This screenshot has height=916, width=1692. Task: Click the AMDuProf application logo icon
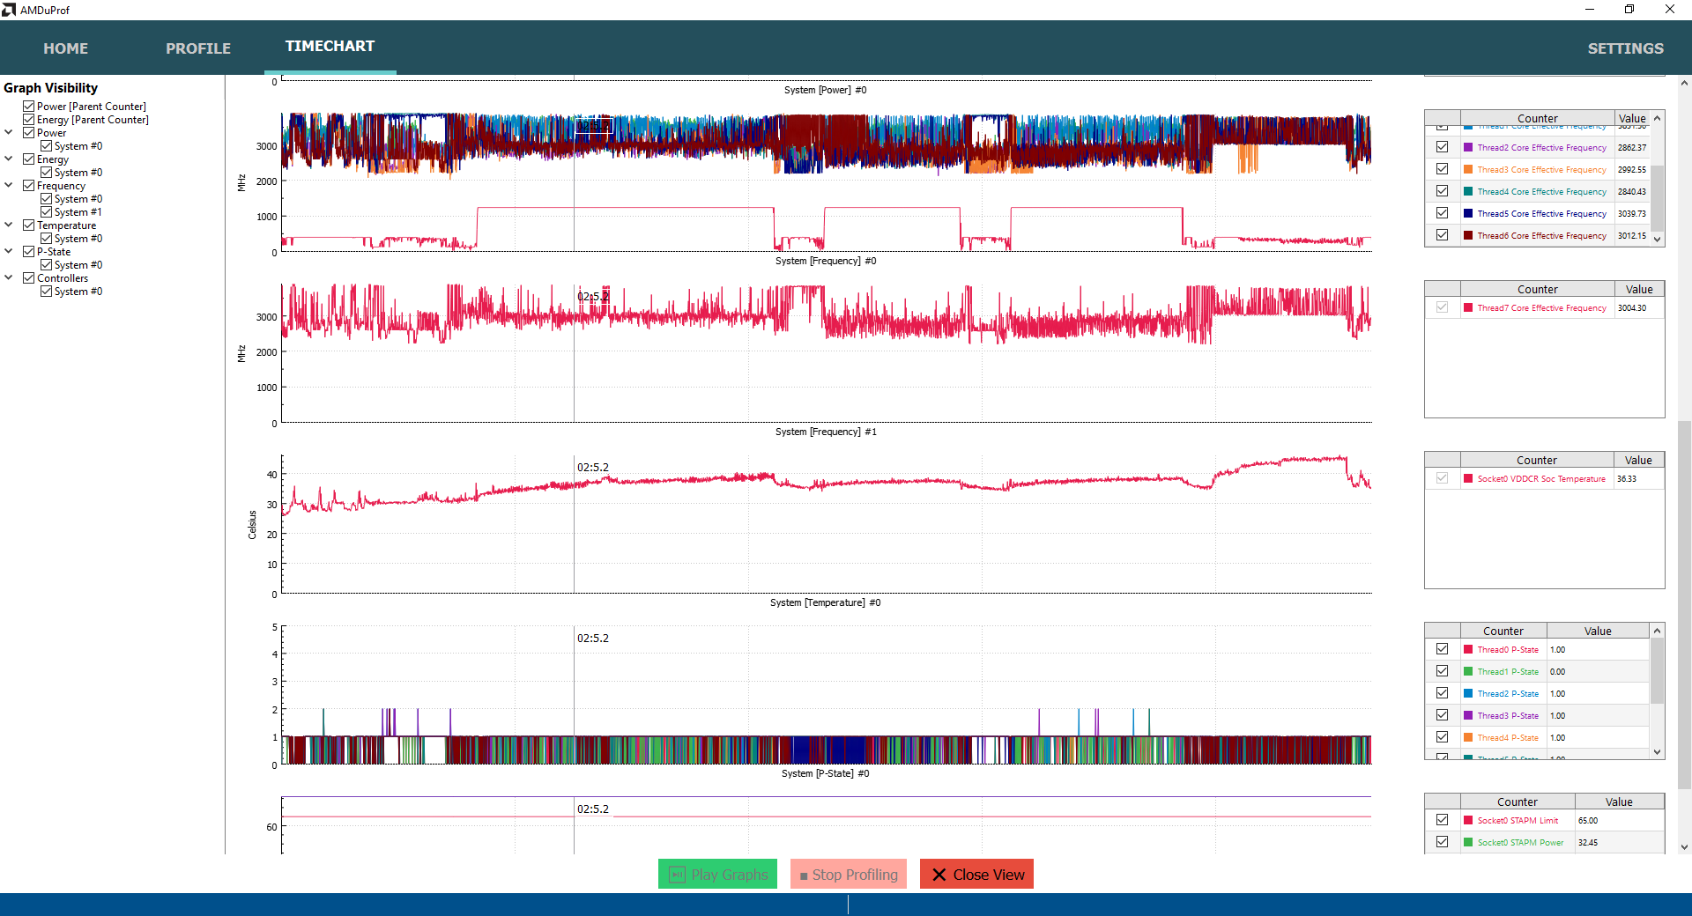coord(9,10)
